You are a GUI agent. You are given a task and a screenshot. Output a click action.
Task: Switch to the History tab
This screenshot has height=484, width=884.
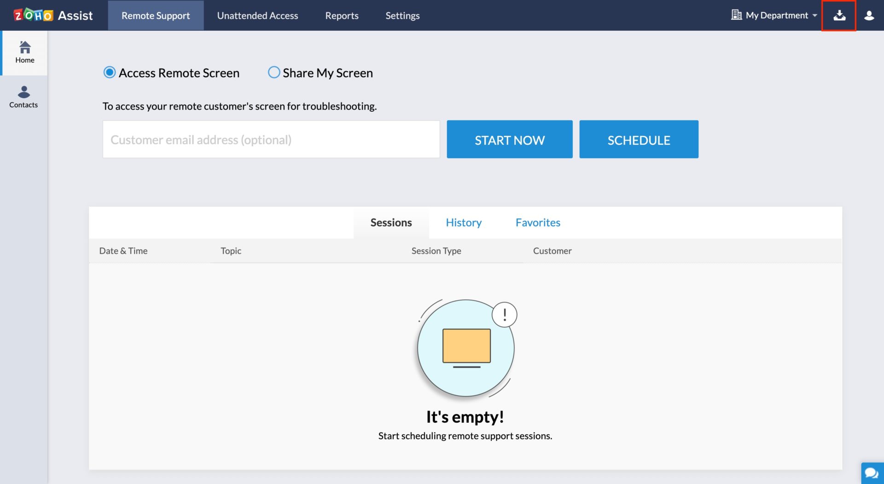[x=463, y=222]
